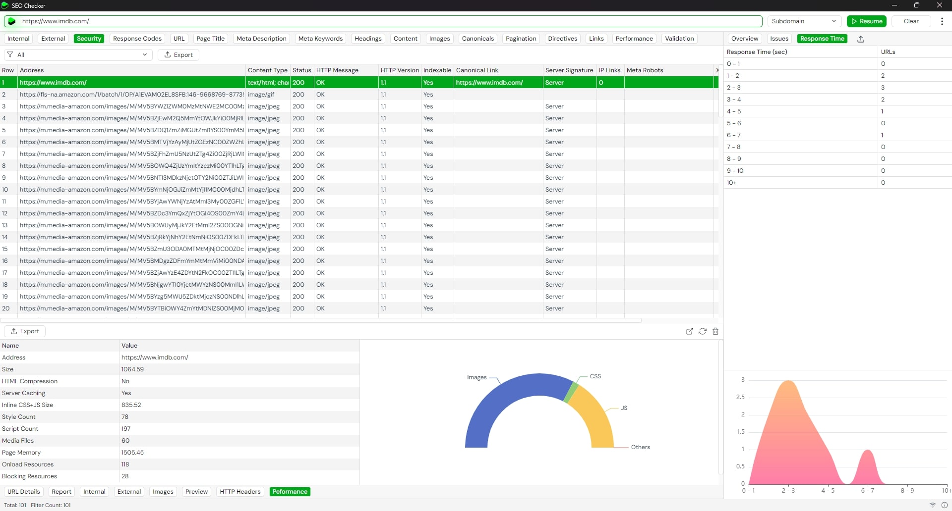Open the Internal bottom tab

point(94,492)
